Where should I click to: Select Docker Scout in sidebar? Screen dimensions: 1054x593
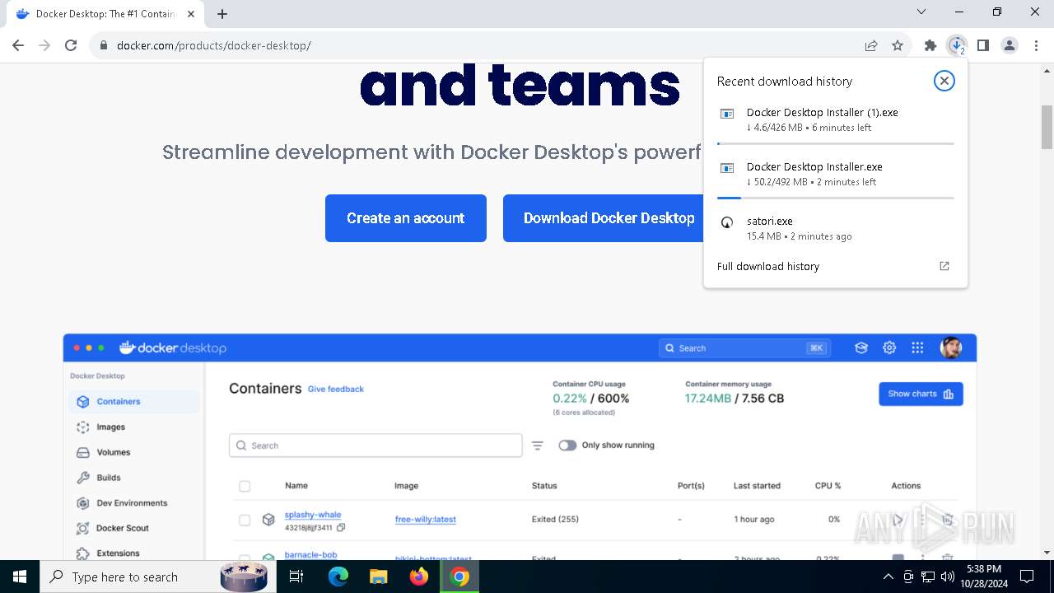134,528
